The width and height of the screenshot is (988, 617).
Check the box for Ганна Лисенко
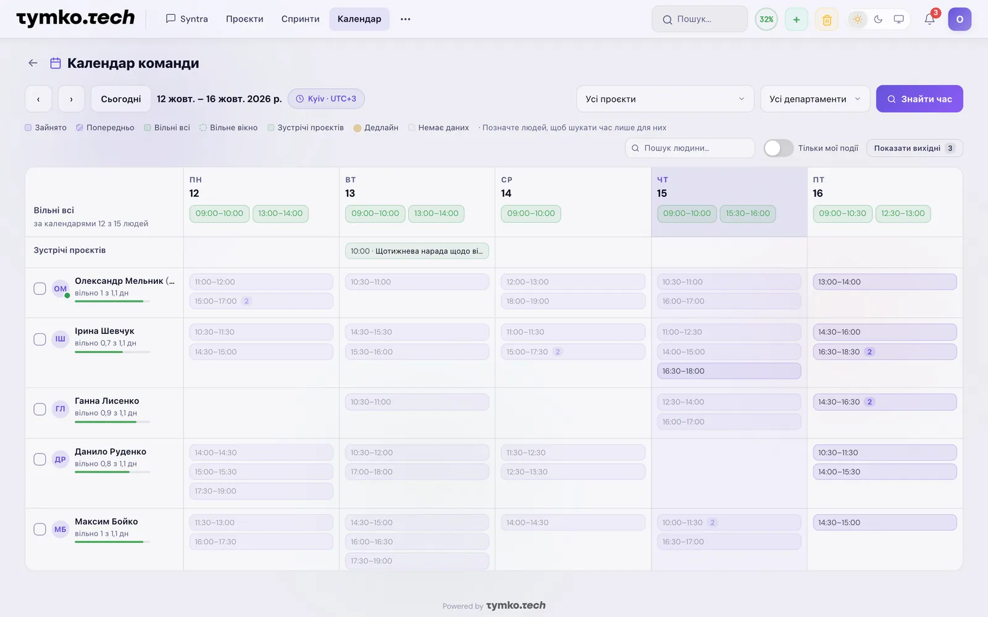point(40,409)
